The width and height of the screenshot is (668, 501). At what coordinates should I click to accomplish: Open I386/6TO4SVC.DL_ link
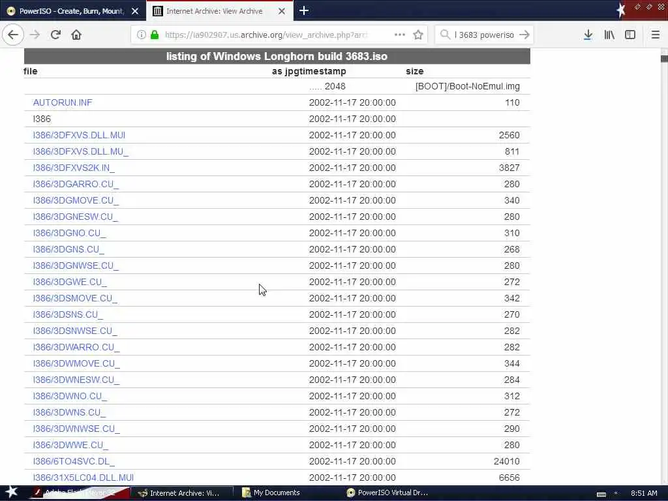74,461
